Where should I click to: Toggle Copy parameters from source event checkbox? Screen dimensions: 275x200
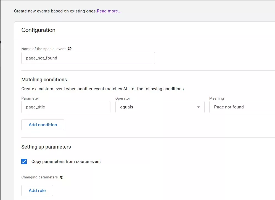pos(24,162)
